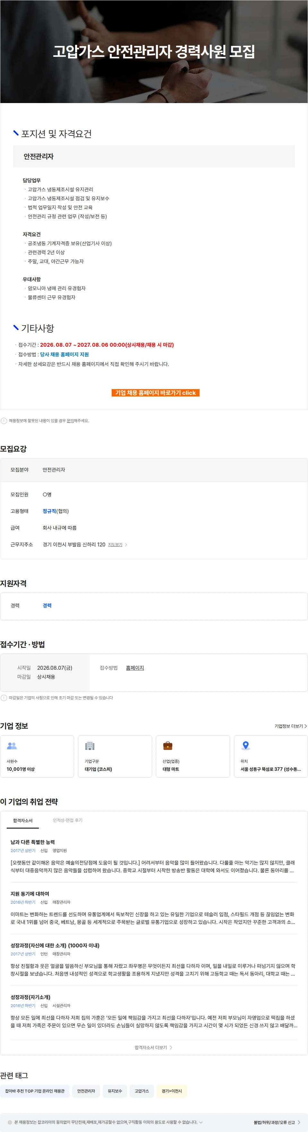The image size is (308, 1132).
Task: Select the 유지보수 related tag
Action: click(115, 1091)
